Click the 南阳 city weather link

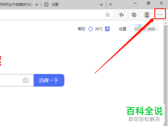point(81,29)
